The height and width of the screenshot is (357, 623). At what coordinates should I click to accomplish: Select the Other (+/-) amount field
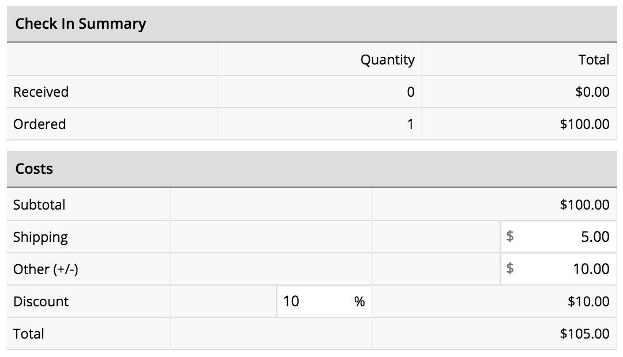571,269
